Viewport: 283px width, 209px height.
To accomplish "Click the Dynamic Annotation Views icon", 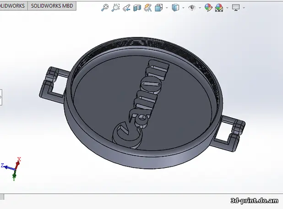I will point(147,8).
